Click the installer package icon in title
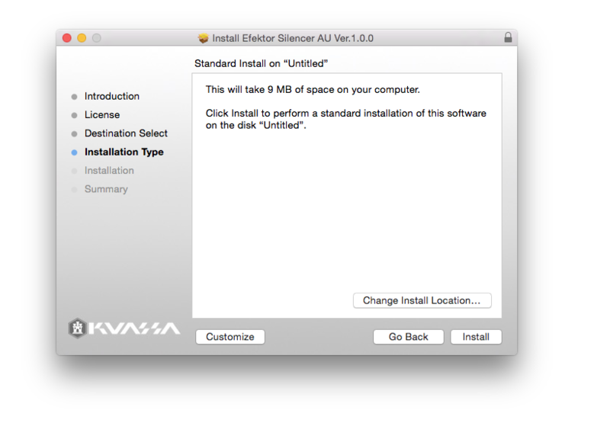This screenshot has height=439, width=610. tap(203, 38)
